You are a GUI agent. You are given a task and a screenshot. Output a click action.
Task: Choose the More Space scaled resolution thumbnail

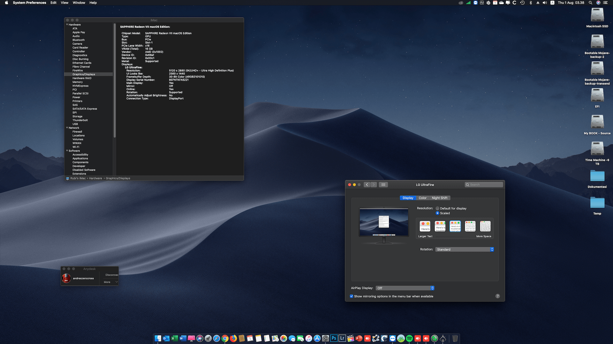[x=485, y=226]
